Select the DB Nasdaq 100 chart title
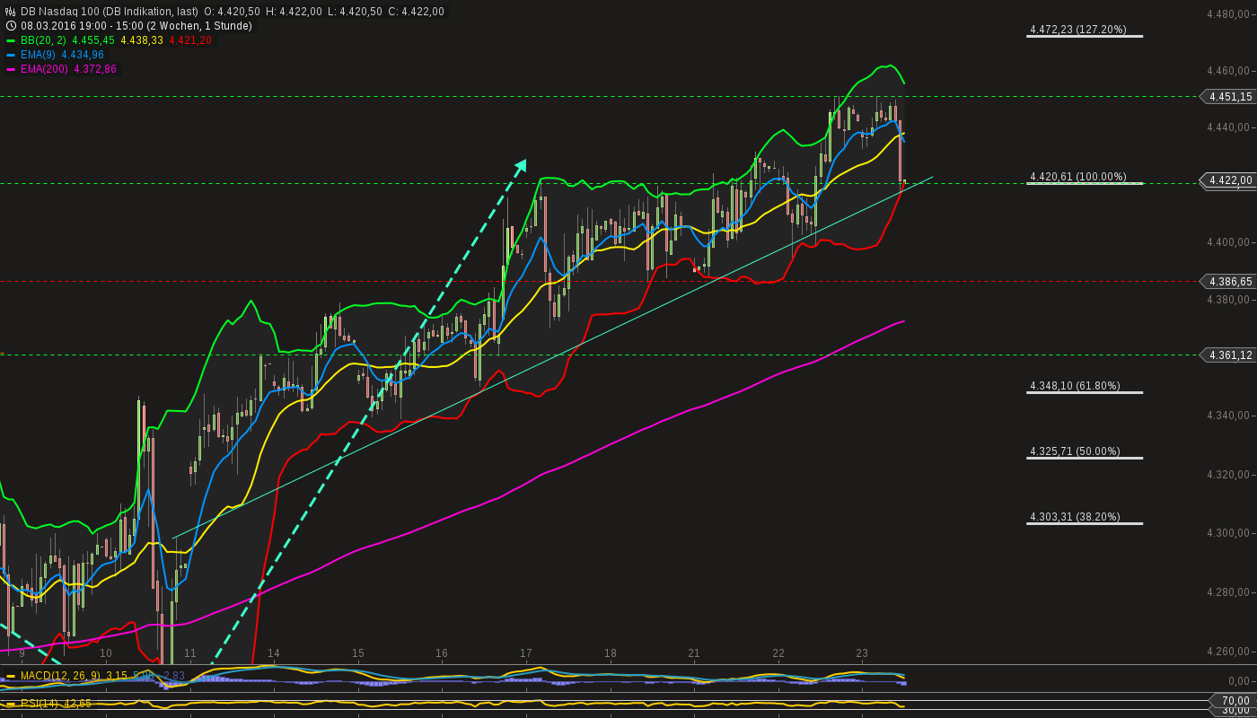The width and height of the screenshot is (1257, 718). 110,12
